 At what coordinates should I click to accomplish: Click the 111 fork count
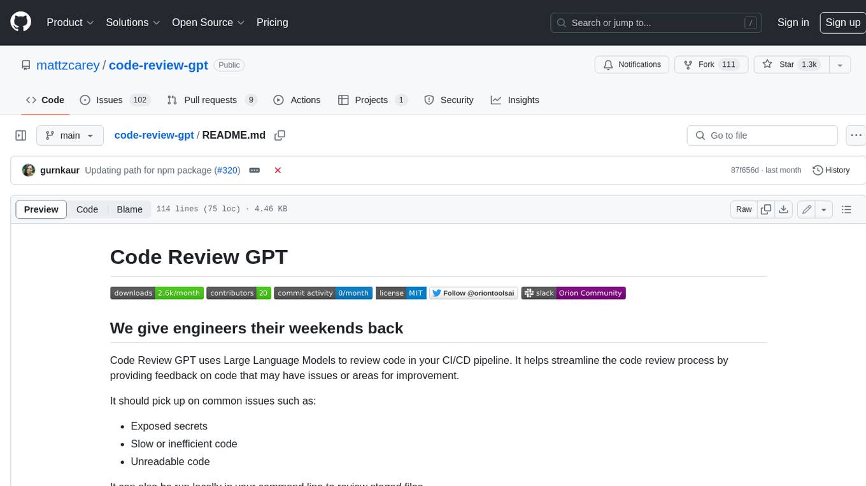(x=729, y=65)
